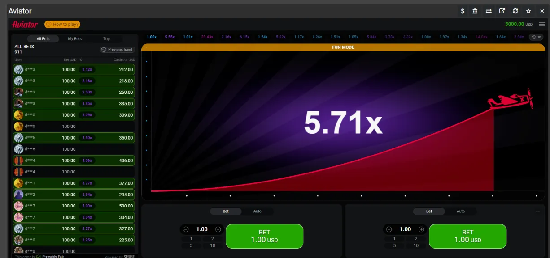
Task: Open game in new window icon
Action: 502,11
